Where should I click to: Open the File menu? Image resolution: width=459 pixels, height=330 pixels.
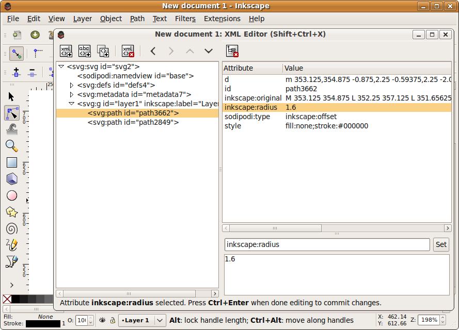point(13,19)
